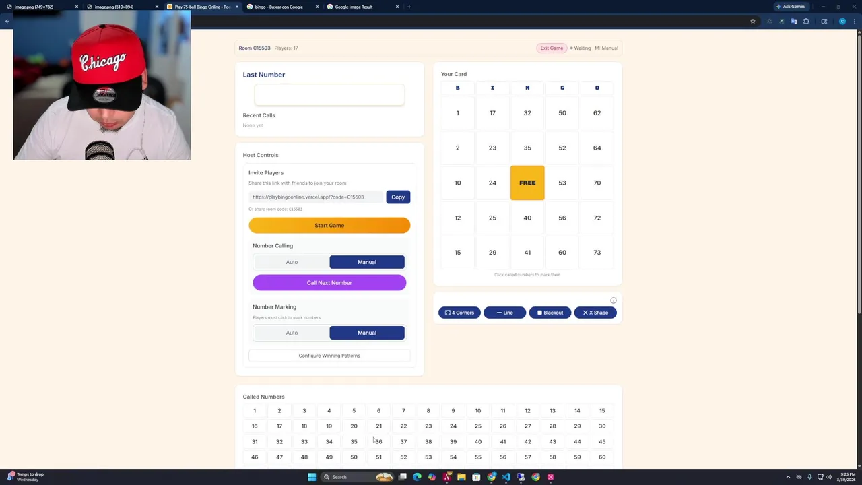862x485 pixels.
Task: Set Number Calling to Manual
Action: pyautogui.click(x=367, y=262)
